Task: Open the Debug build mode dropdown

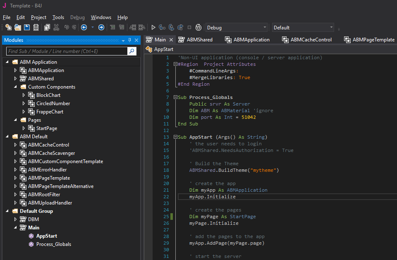Action: coord(237,27)
